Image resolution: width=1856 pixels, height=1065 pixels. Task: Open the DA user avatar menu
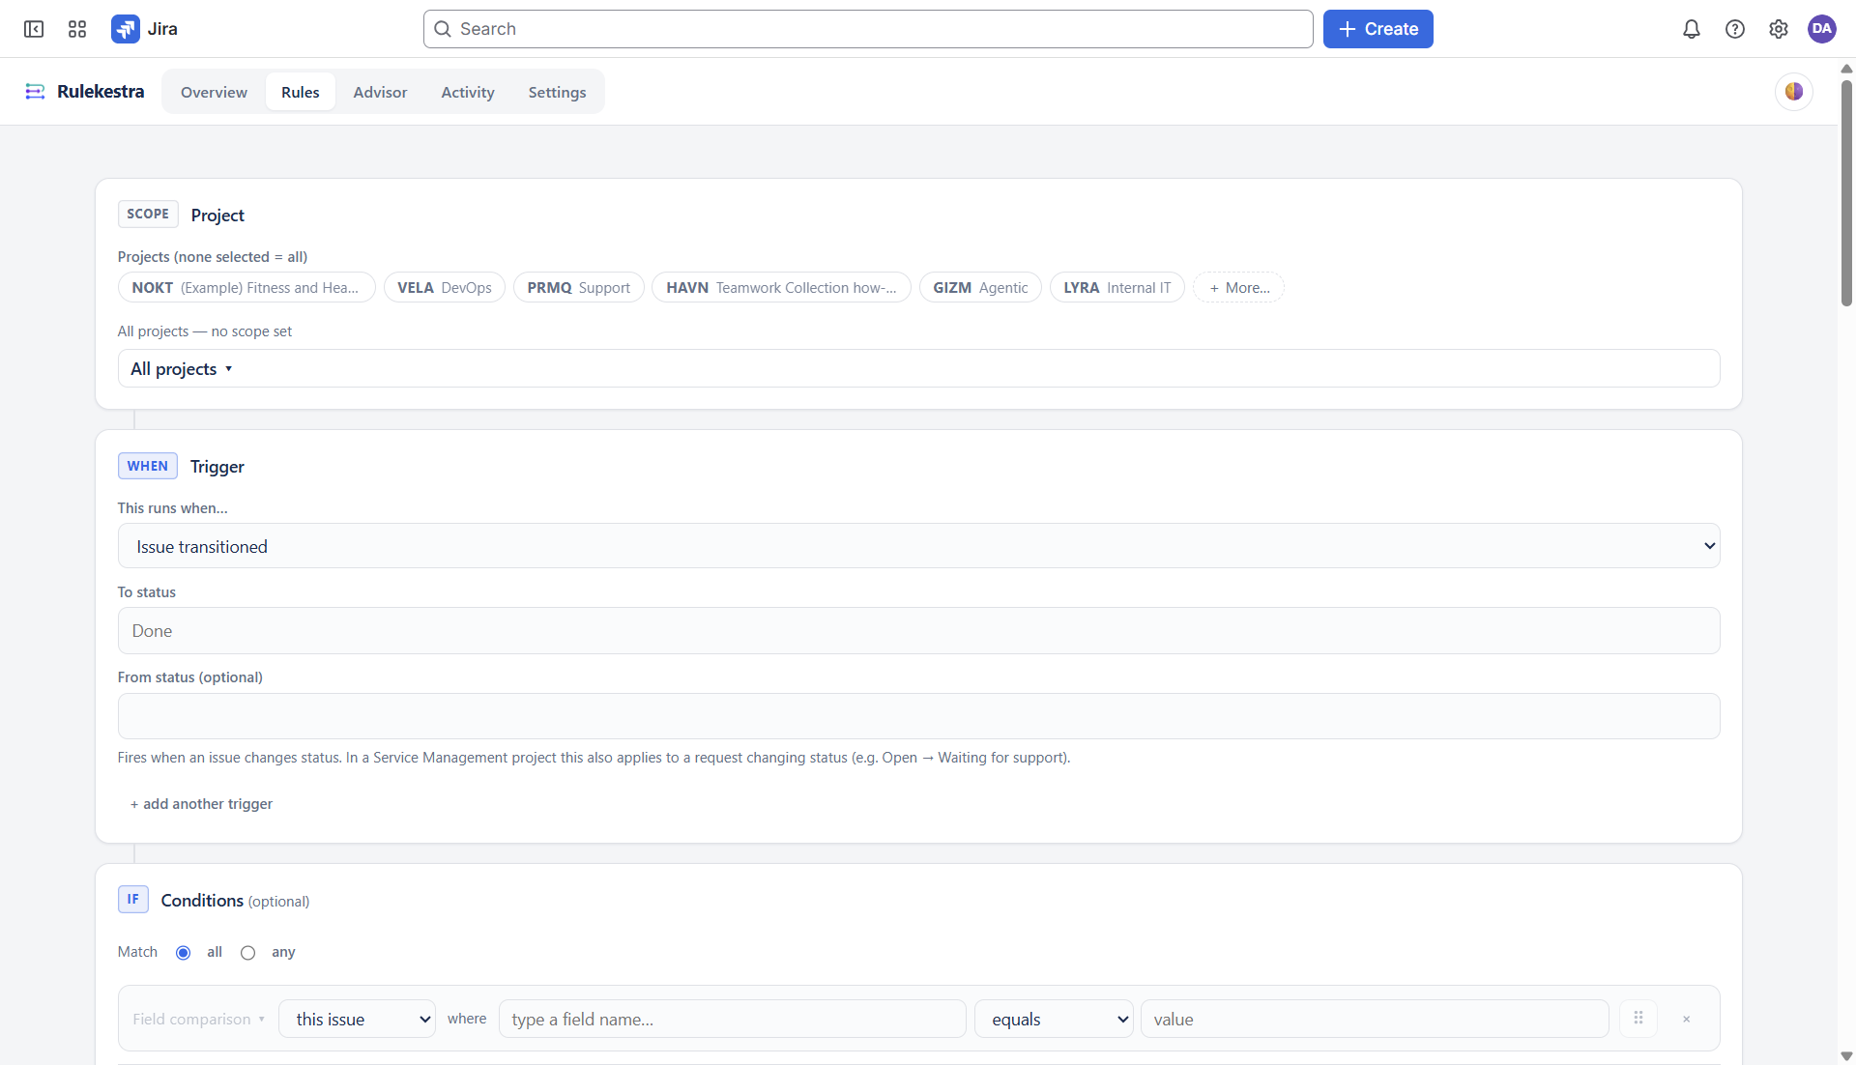coord(1821,29)
